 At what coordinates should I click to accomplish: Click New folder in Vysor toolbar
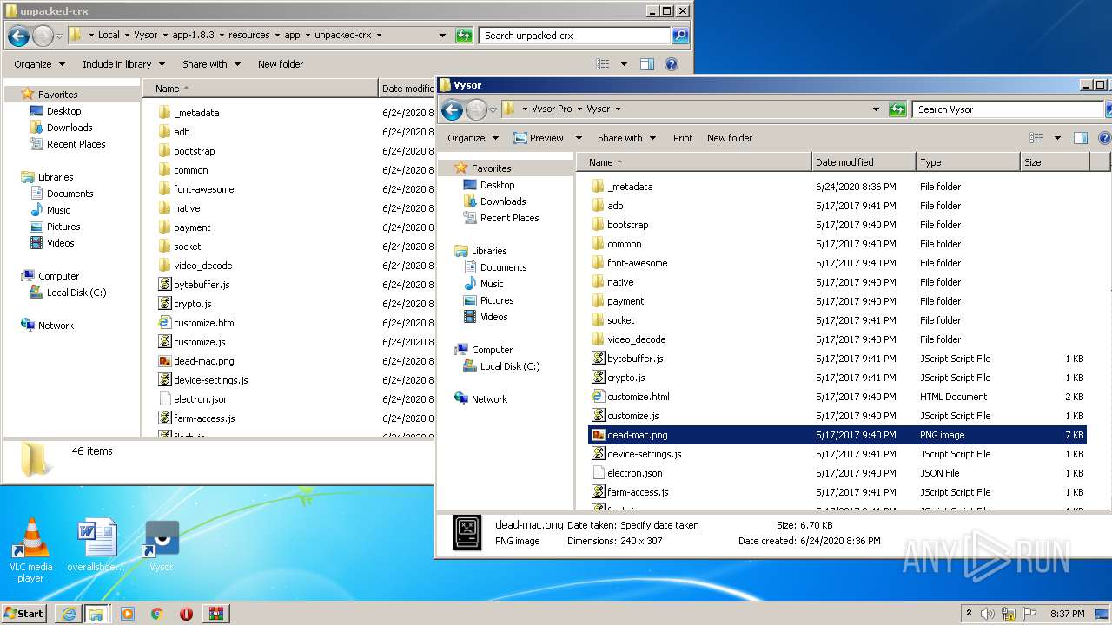(x=730, y=138)
